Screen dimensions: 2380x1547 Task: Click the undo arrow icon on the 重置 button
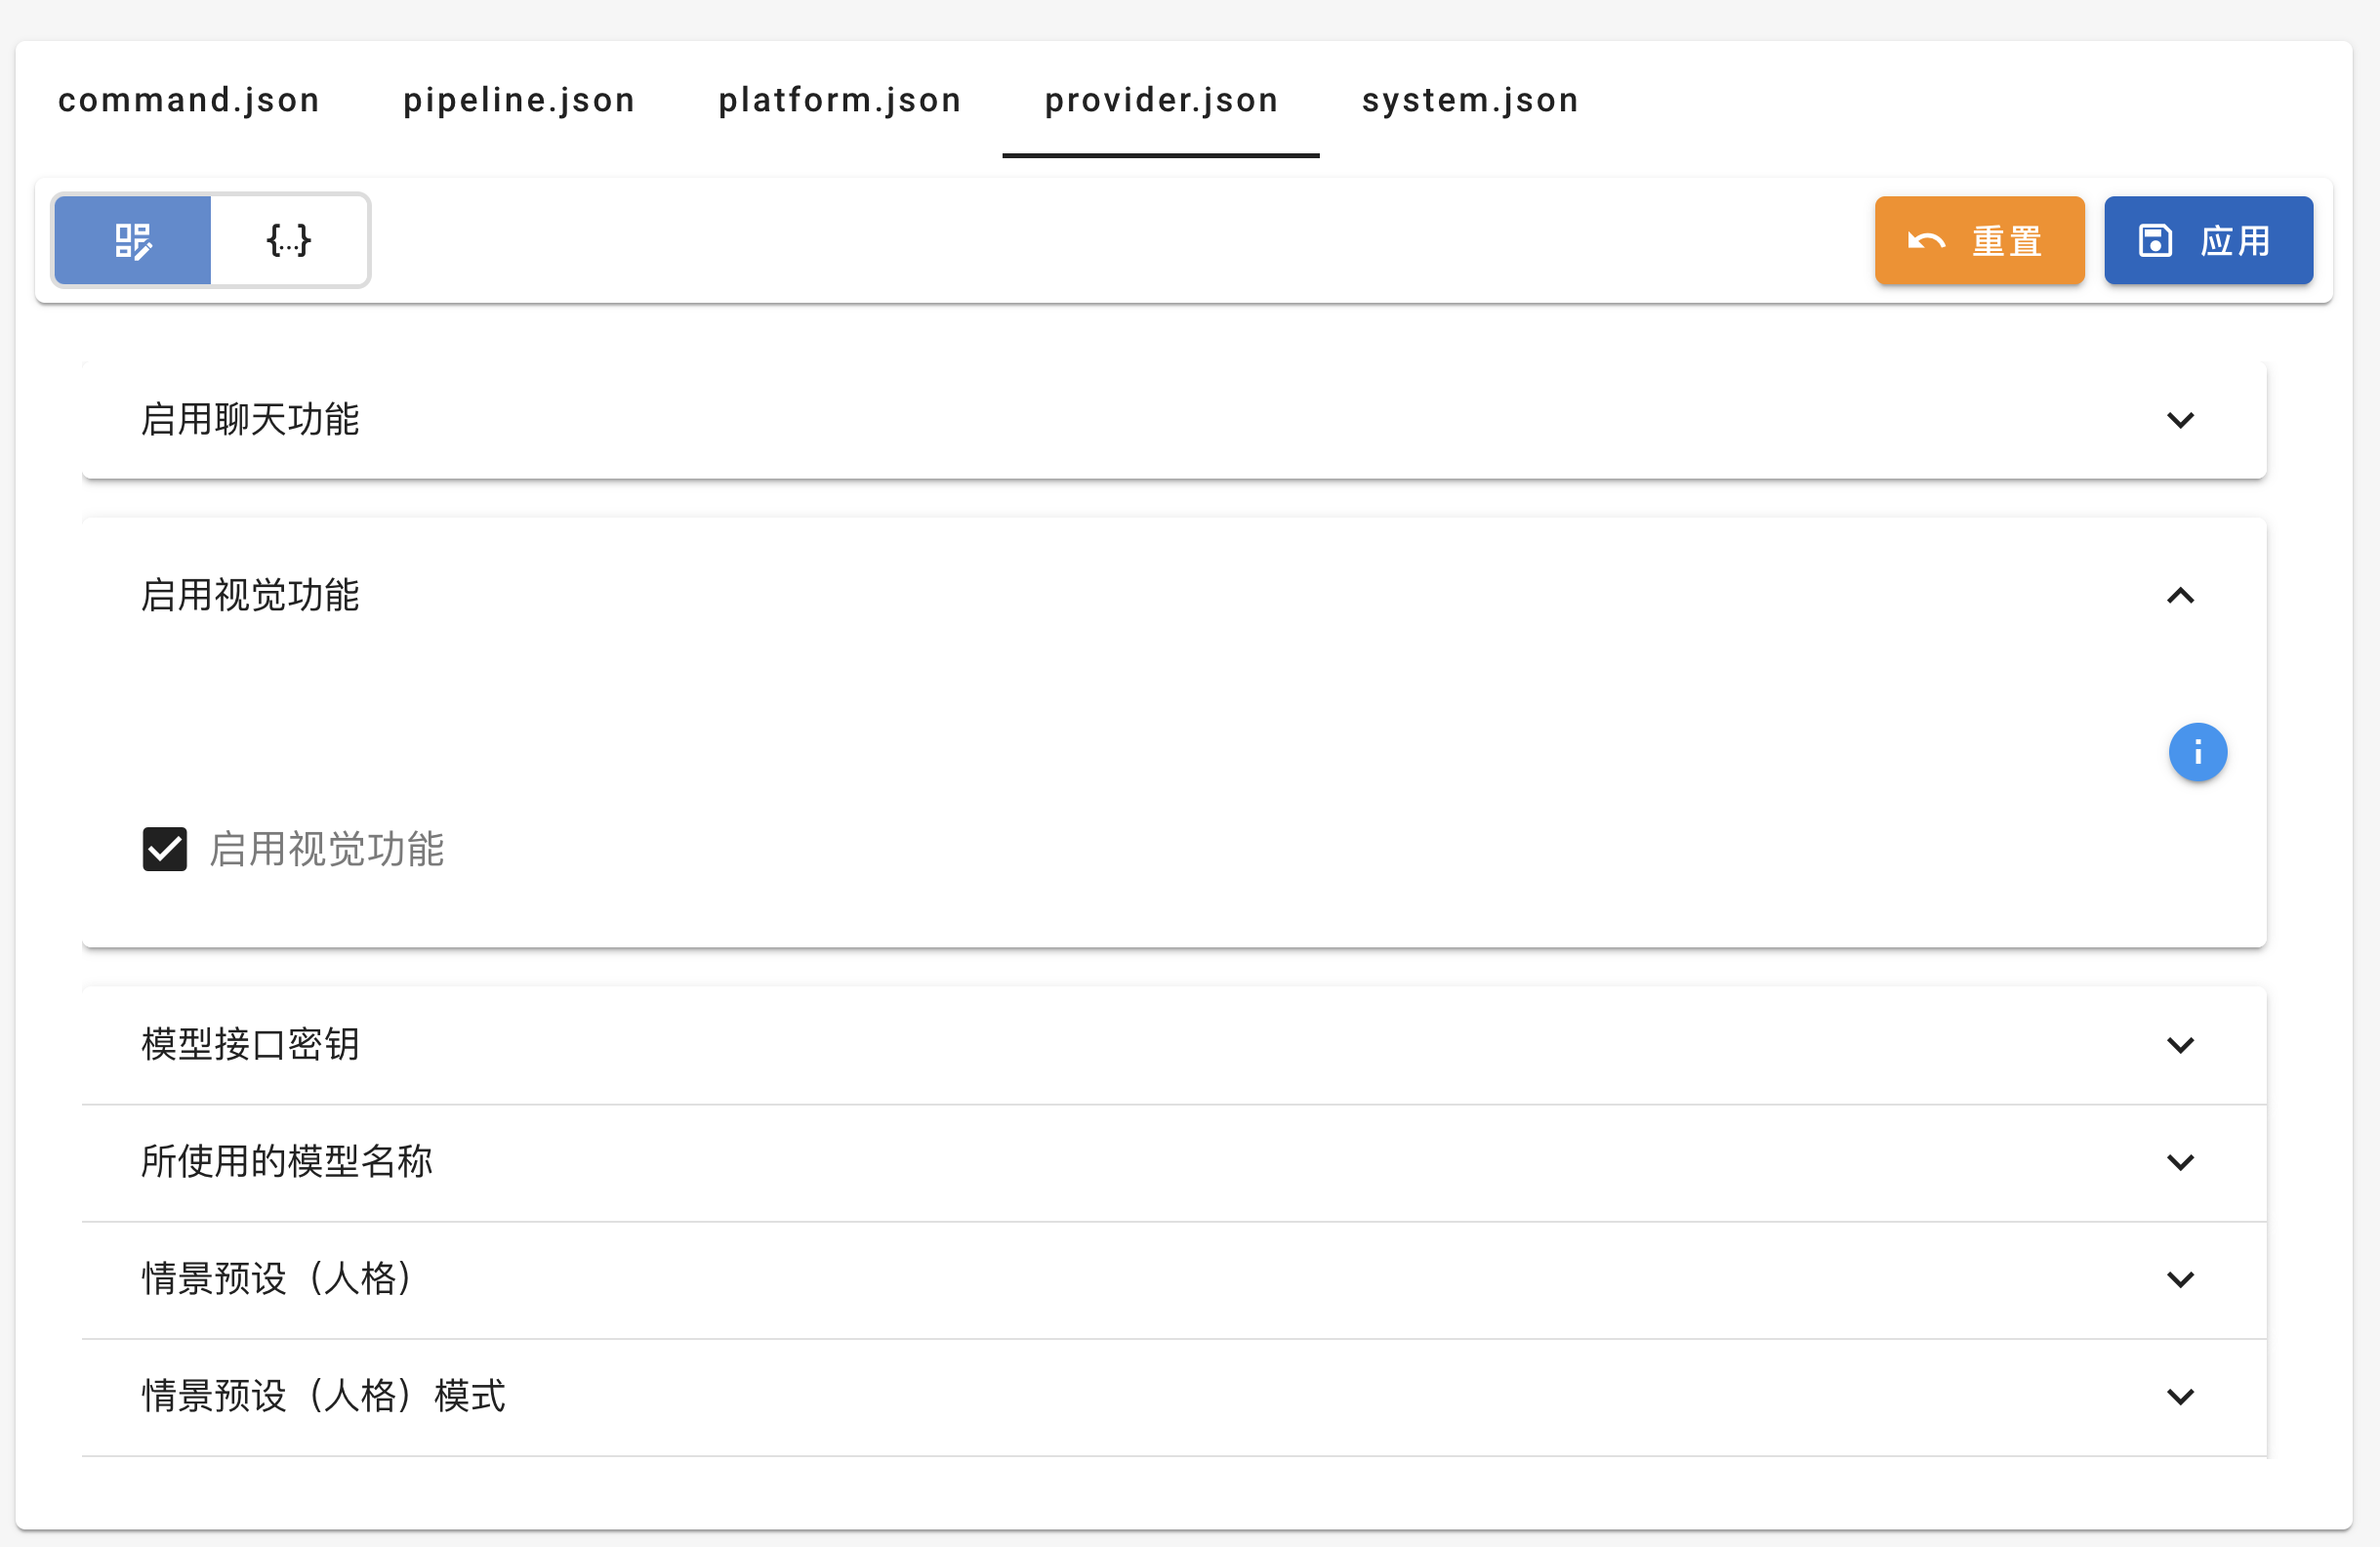coord(1926,241)
